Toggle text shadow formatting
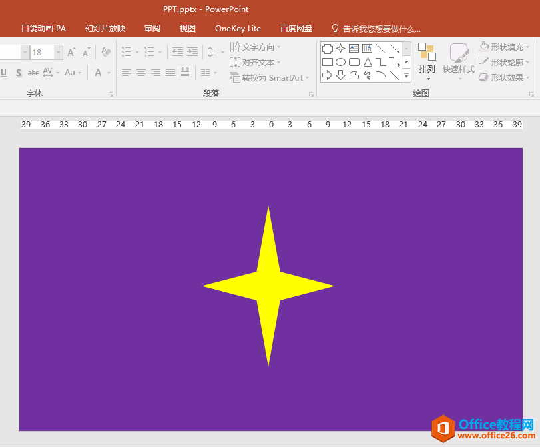The width and height of the screenshot is (540, 447). pyautogui.click(x=19, y=73)
